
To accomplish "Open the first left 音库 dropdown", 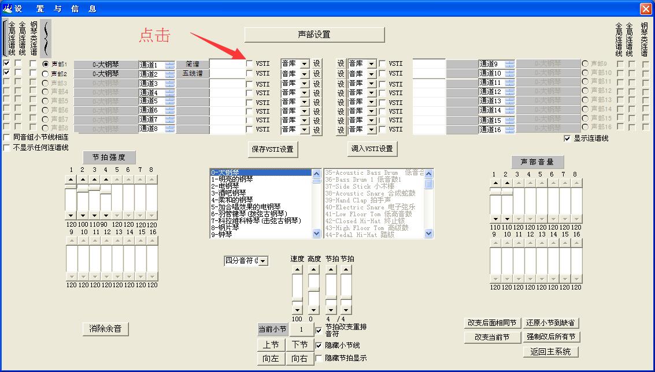I will coord(305,63).
